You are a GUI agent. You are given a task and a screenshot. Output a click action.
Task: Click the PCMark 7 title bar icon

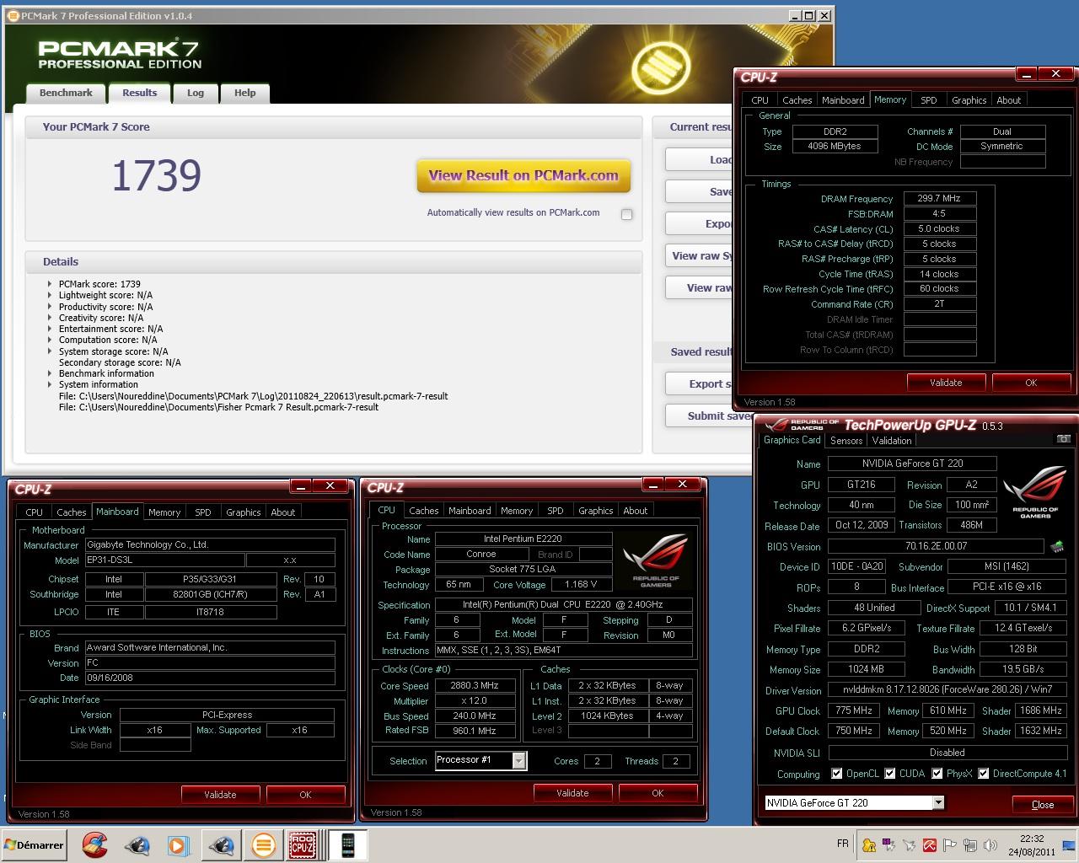tap(13, 16)
